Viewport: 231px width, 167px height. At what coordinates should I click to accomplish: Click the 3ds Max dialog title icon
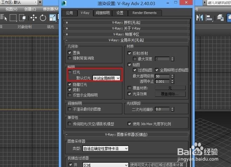(x=64, y=3)
